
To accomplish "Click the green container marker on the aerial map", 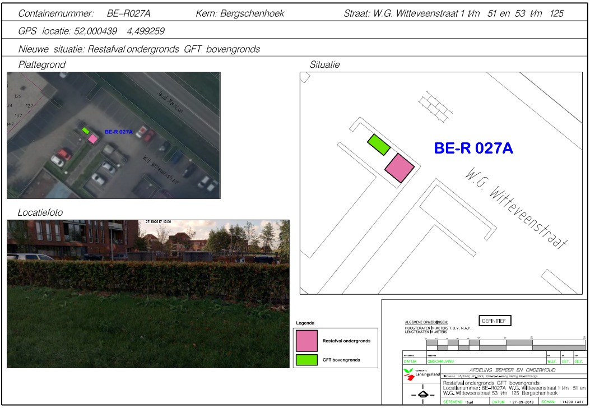I will click(x=86, y=130).
